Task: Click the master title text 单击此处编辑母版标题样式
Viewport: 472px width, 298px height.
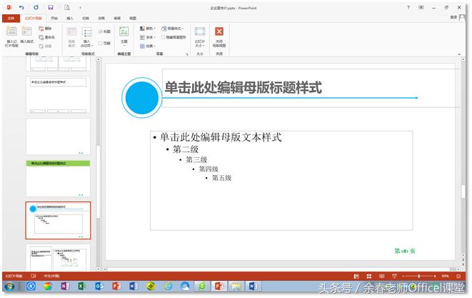Action: tap(243, 88)
